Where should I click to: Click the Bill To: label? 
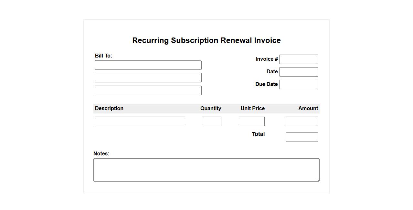tap(103, 56)
